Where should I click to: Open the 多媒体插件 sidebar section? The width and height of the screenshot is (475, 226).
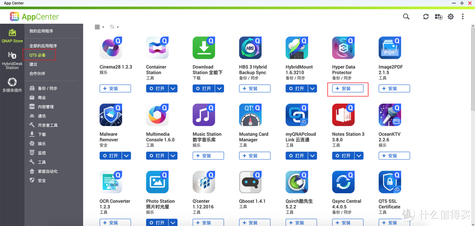tap(12, 85)
